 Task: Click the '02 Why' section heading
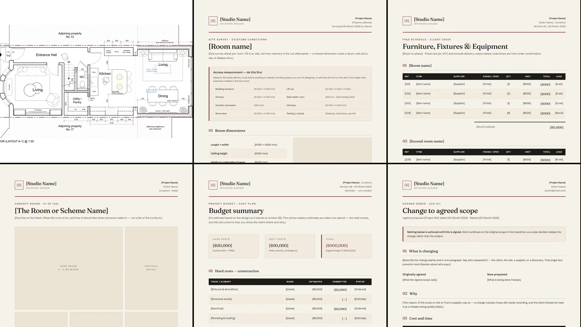pyautogui.click(x=410, y=294)
